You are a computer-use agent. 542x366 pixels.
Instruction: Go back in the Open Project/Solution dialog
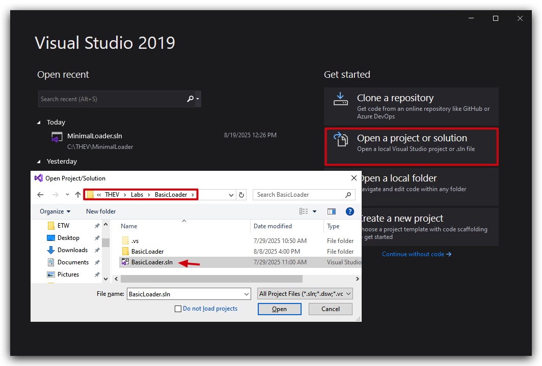[x=40, y=195]
